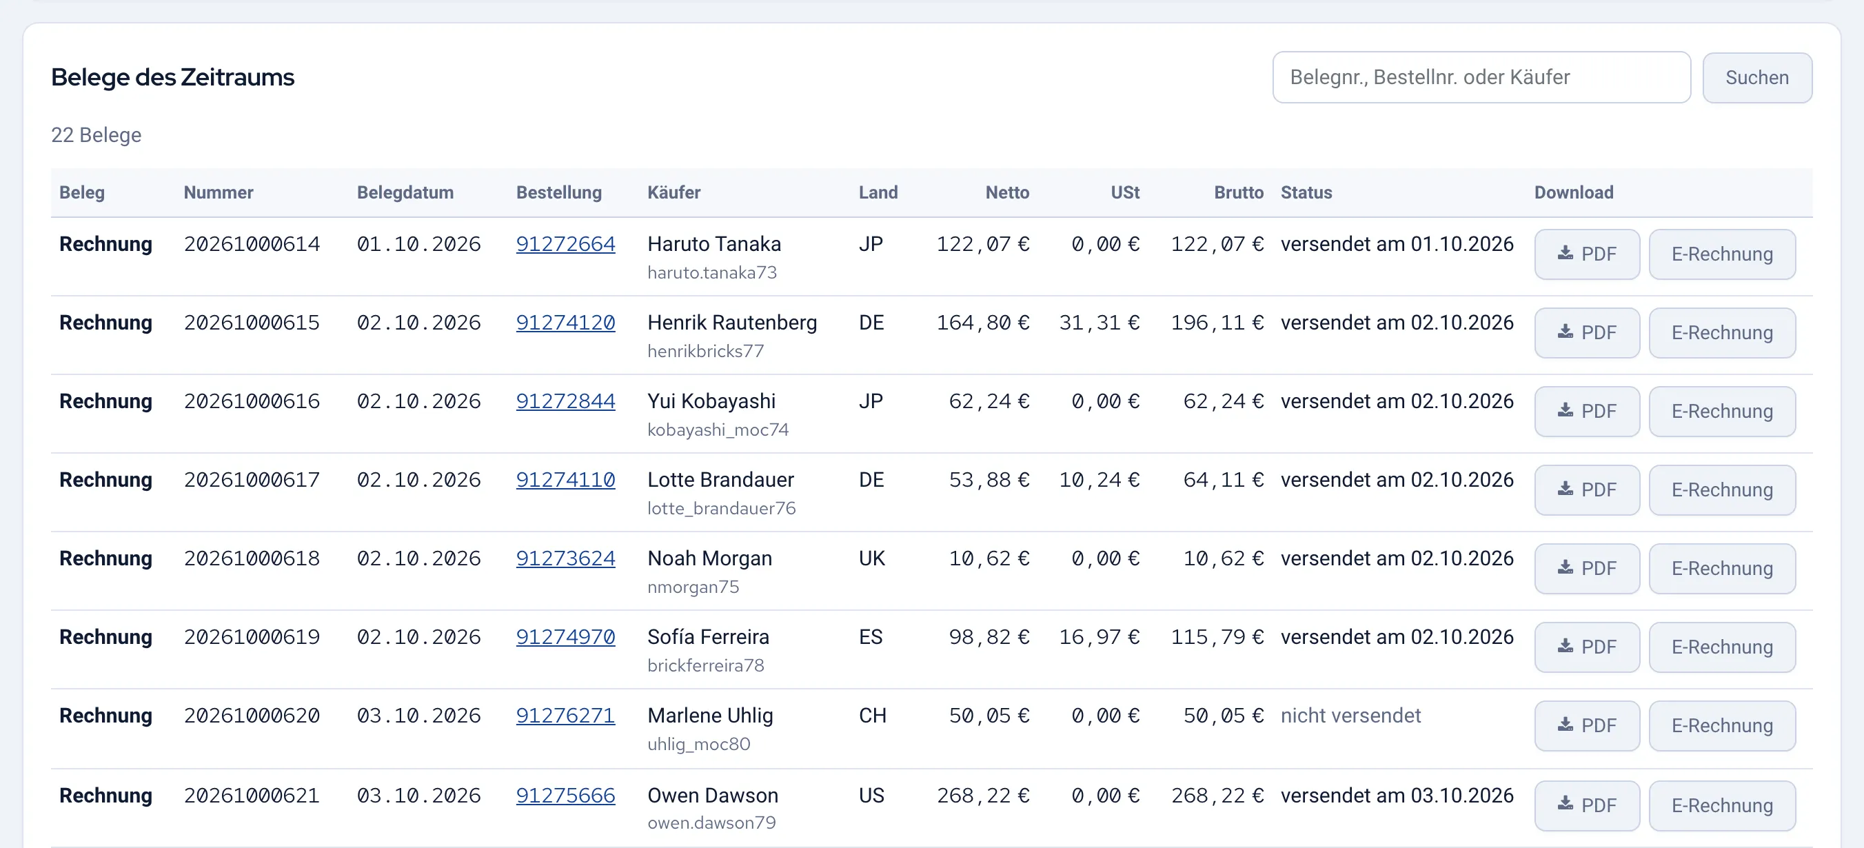This screenshot has width=1864, height=848.
Task: Select username kobayashi_moc74
Action: [718, 430]
